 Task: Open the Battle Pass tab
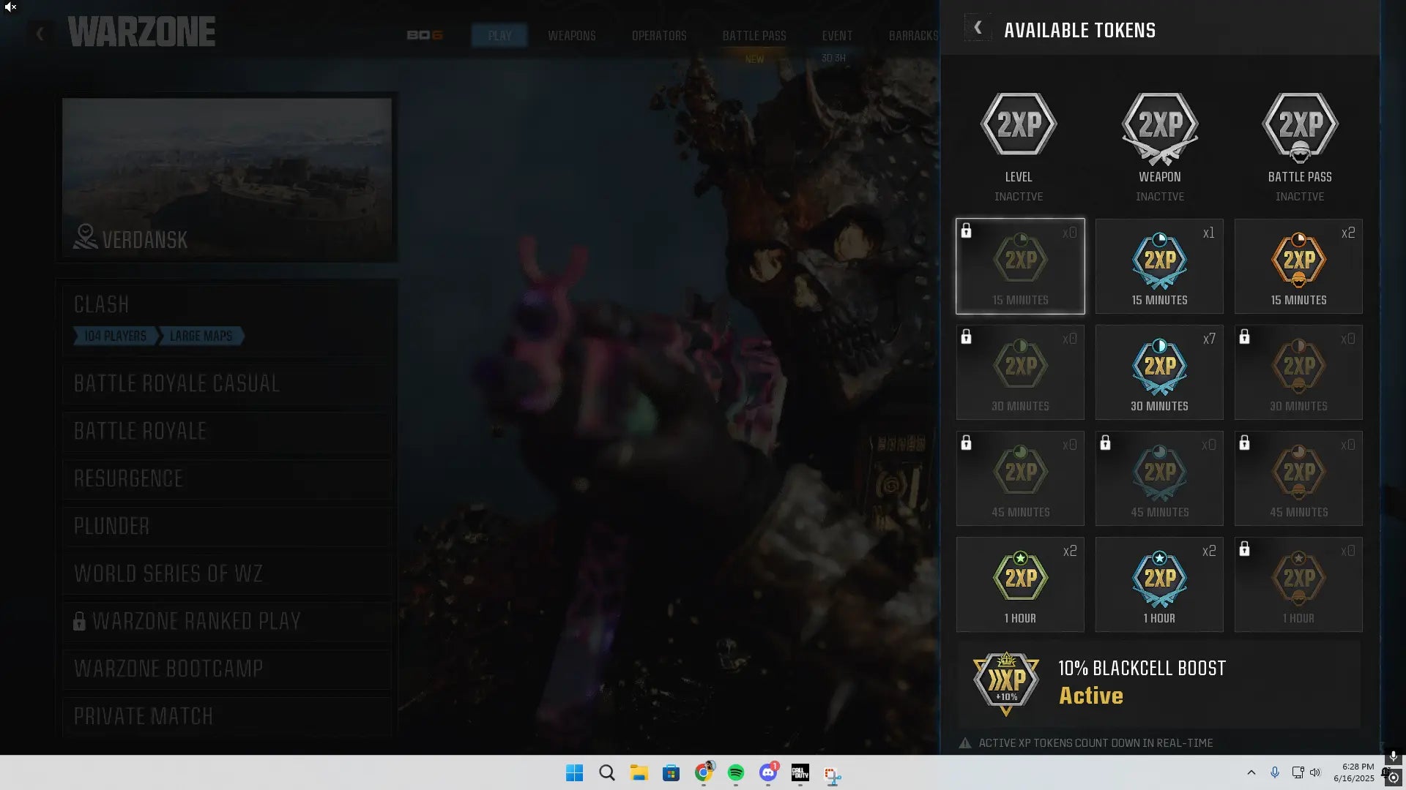pyautogui.click(x=754, y=36)
